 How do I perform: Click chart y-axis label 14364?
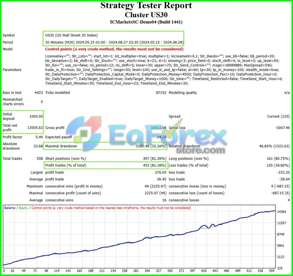click(x=282, y=212)
